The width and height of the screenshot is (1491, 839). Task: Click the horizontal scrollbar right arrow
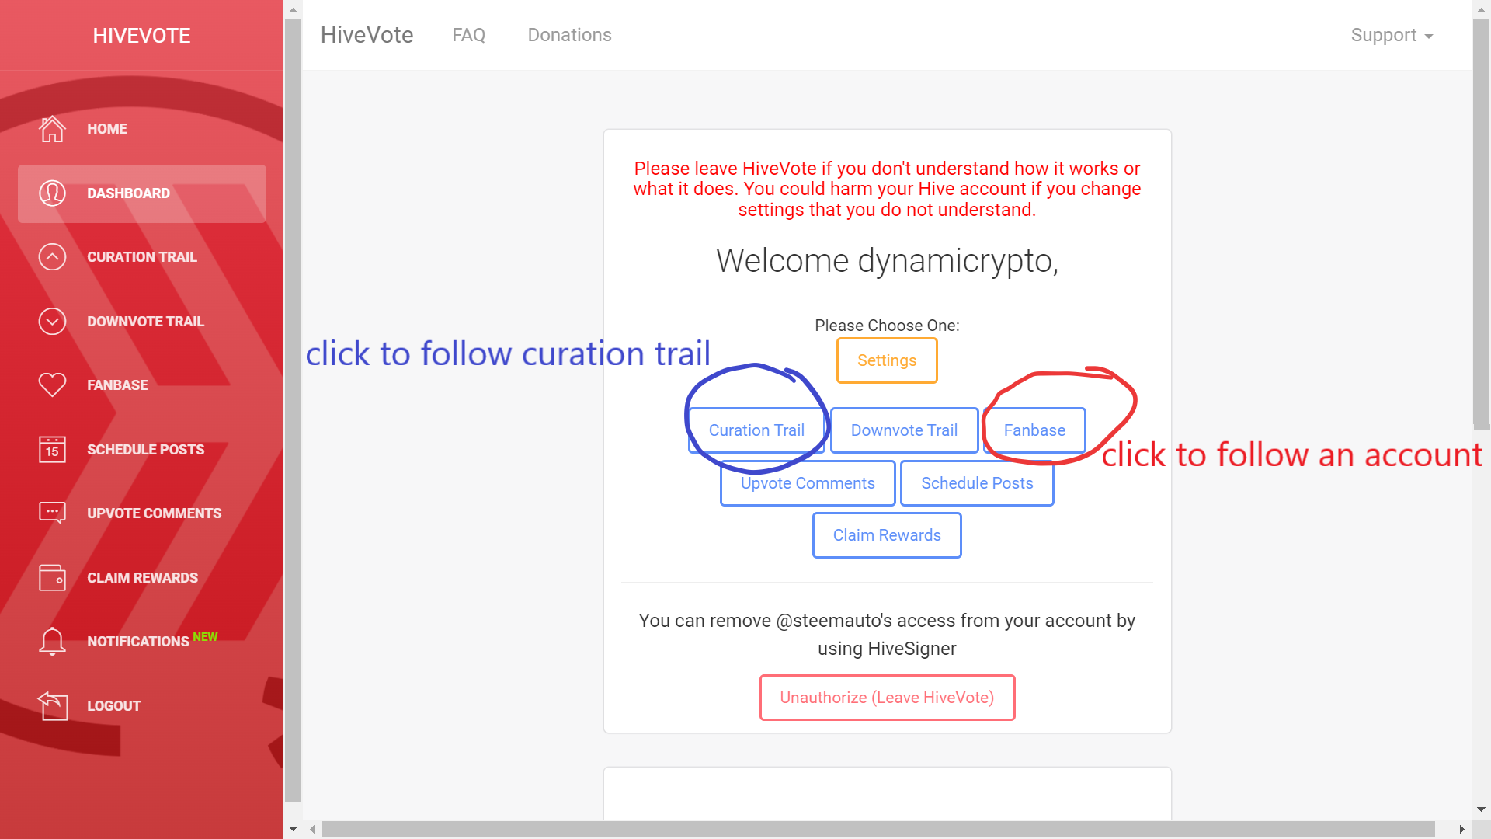1461,830
